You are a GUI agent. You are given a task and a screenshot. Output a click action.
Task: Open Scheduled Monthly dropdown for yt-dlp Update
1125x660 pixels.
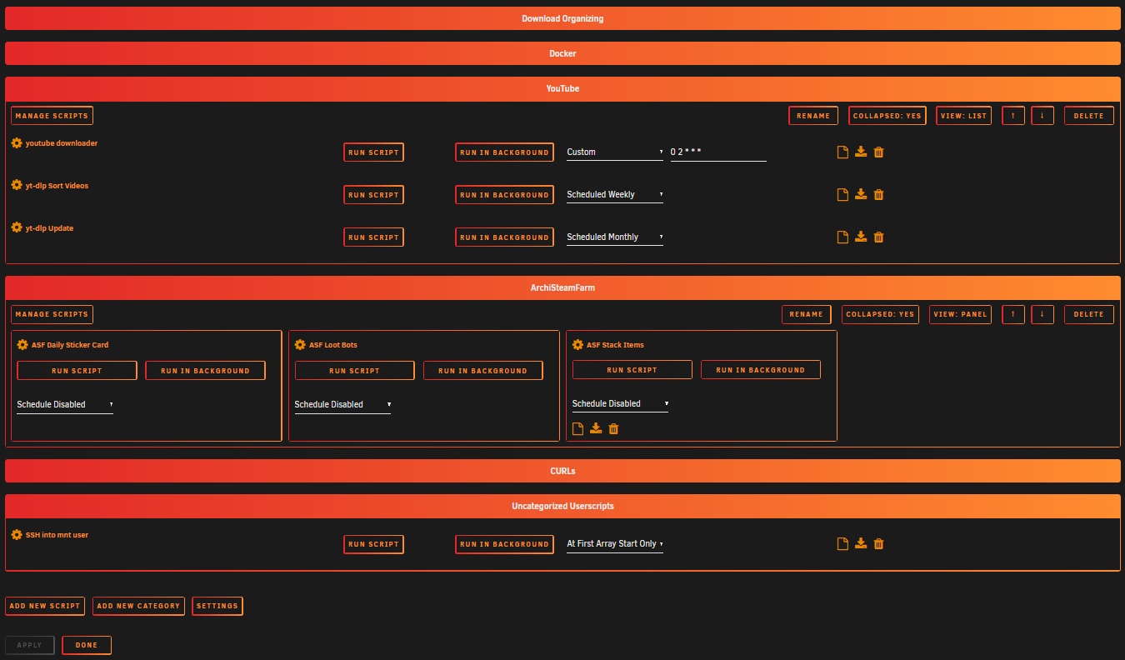coord(615,237)
